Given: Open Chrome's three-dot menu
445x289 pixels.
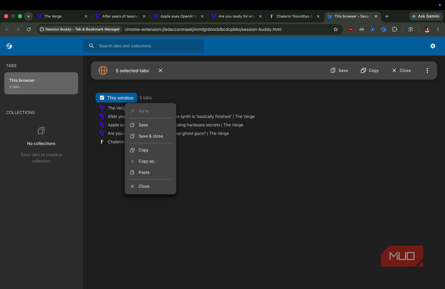Looking at the screenshot, I should (438, 29).
